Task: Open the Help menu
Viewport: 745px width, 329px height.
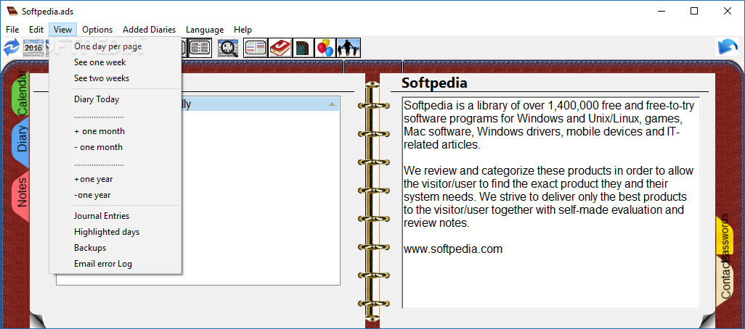Action: (x=243, y=30)
